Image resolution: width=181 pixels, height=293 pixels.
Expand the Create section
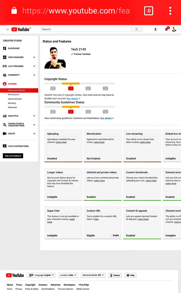[34, 134]
